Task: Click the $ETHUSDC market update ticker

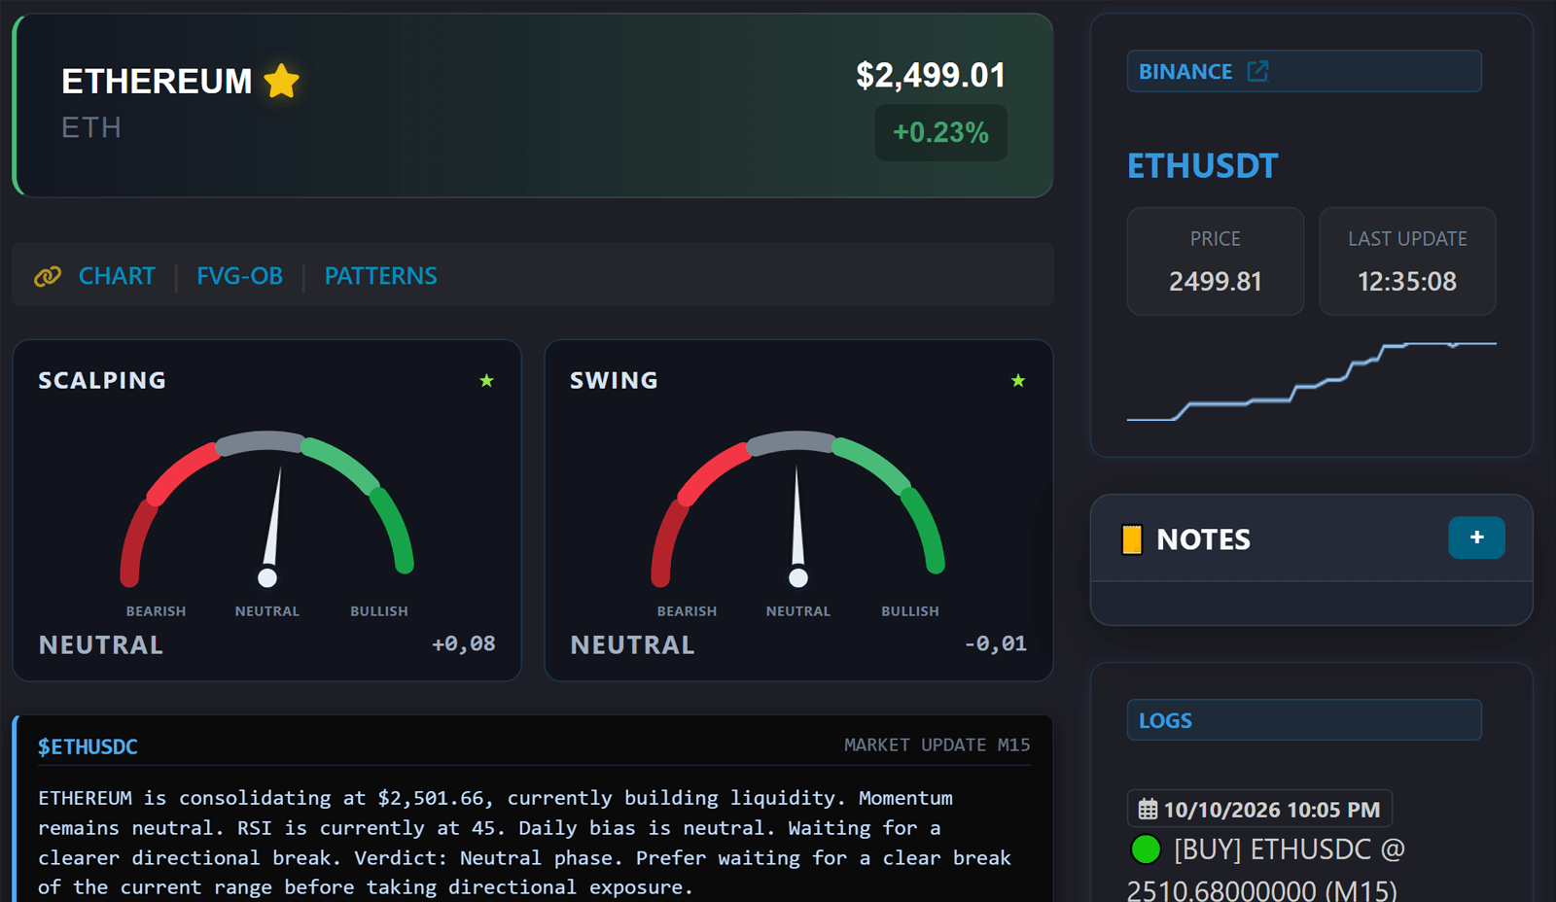Action: pos(88,746)
